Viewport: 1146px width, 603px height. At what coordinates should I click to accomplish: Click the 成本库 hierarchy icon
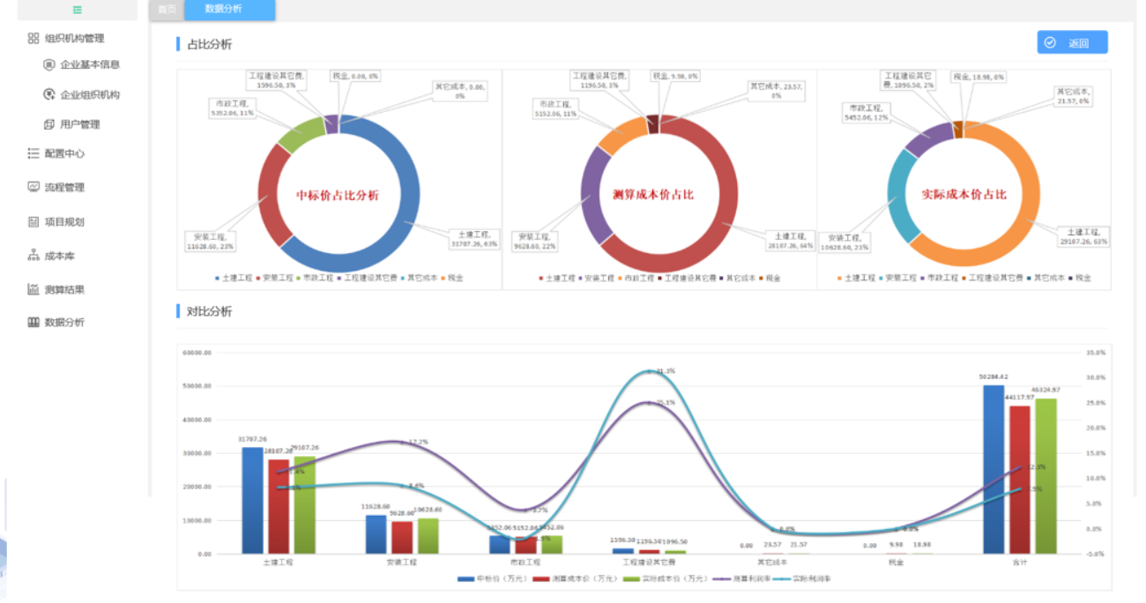point(33,256)
